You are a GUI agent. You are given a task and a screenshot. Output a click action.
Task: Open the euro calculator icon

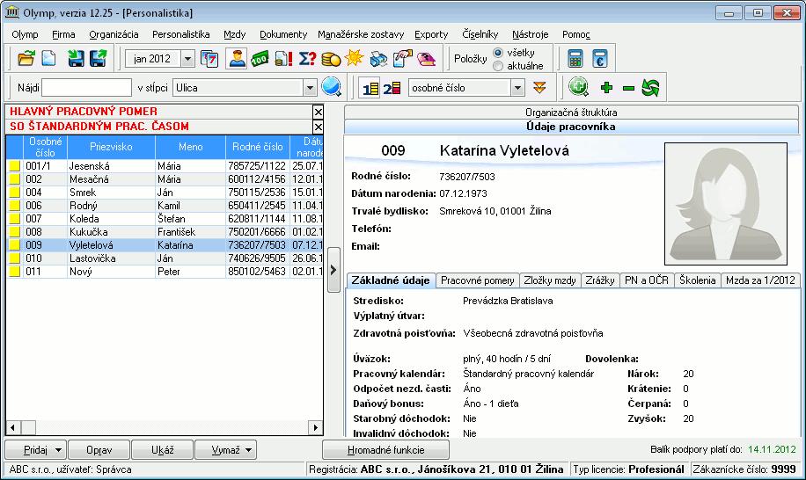600,59
